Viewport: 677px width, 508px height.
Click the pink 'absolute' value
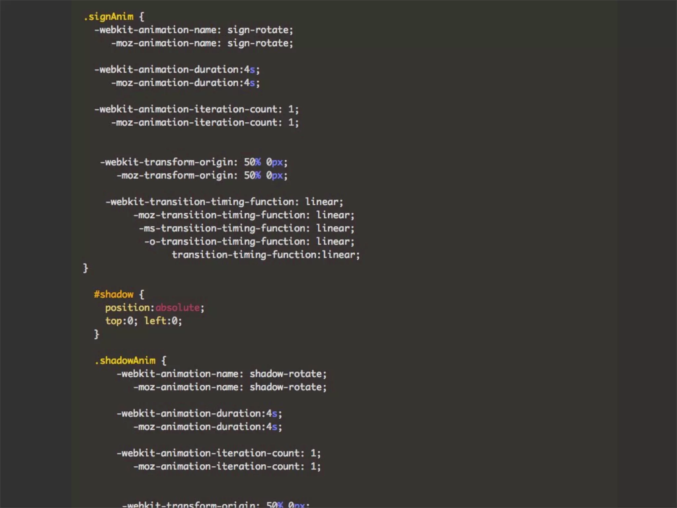pos(178,308)
